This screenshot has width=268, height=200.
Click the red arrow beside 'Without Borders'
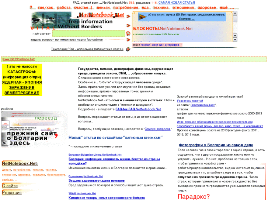pos(128,26)
